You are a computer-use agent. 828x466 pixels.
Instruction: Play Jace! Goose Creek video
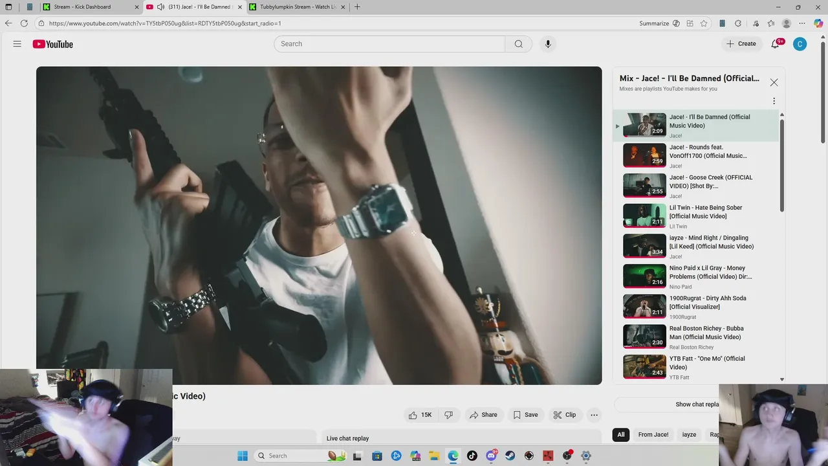[695, 186]
